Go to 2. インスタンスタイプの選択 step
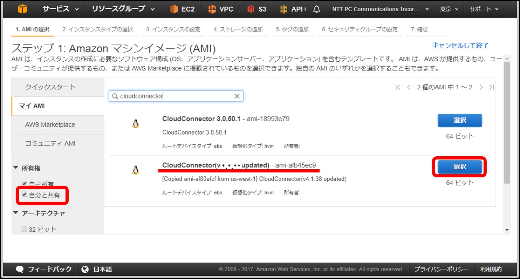 tap(98, 29)
